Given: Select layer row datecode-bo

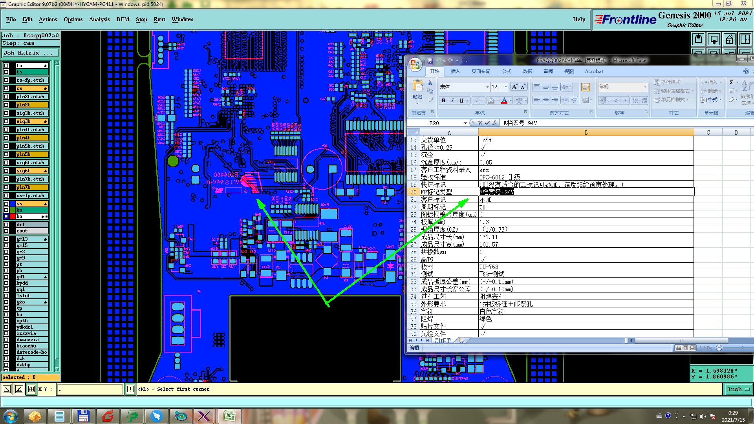Looking at the screenshot, I should [x=32, y=352].
